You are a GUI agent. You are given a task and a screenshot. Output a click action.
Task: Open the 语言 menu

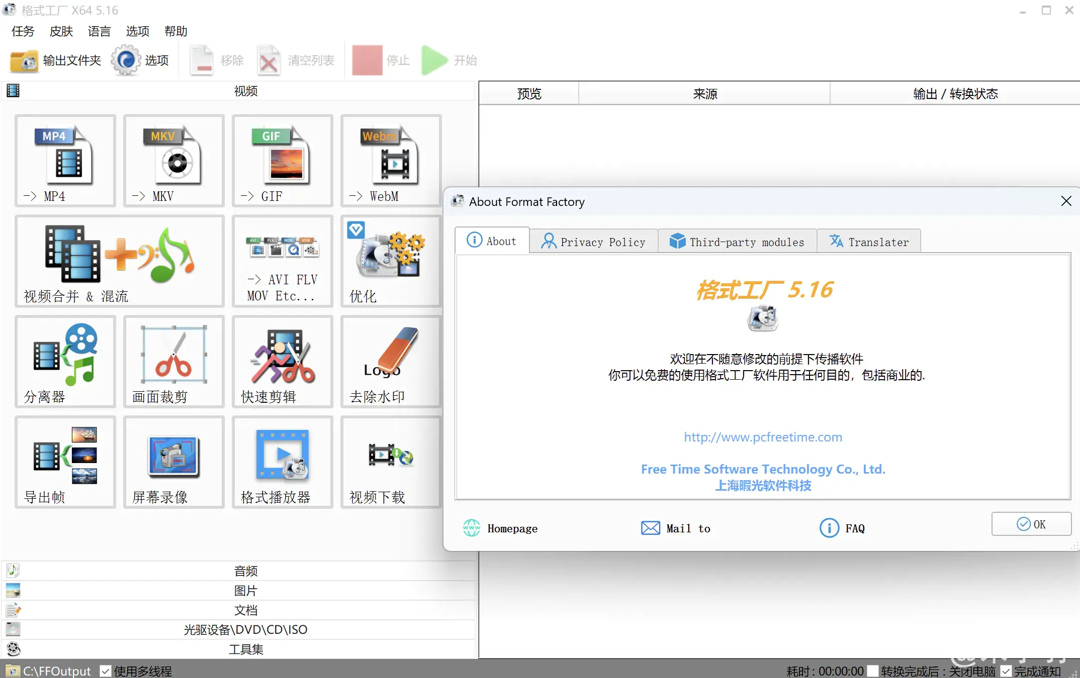[99, 32]
